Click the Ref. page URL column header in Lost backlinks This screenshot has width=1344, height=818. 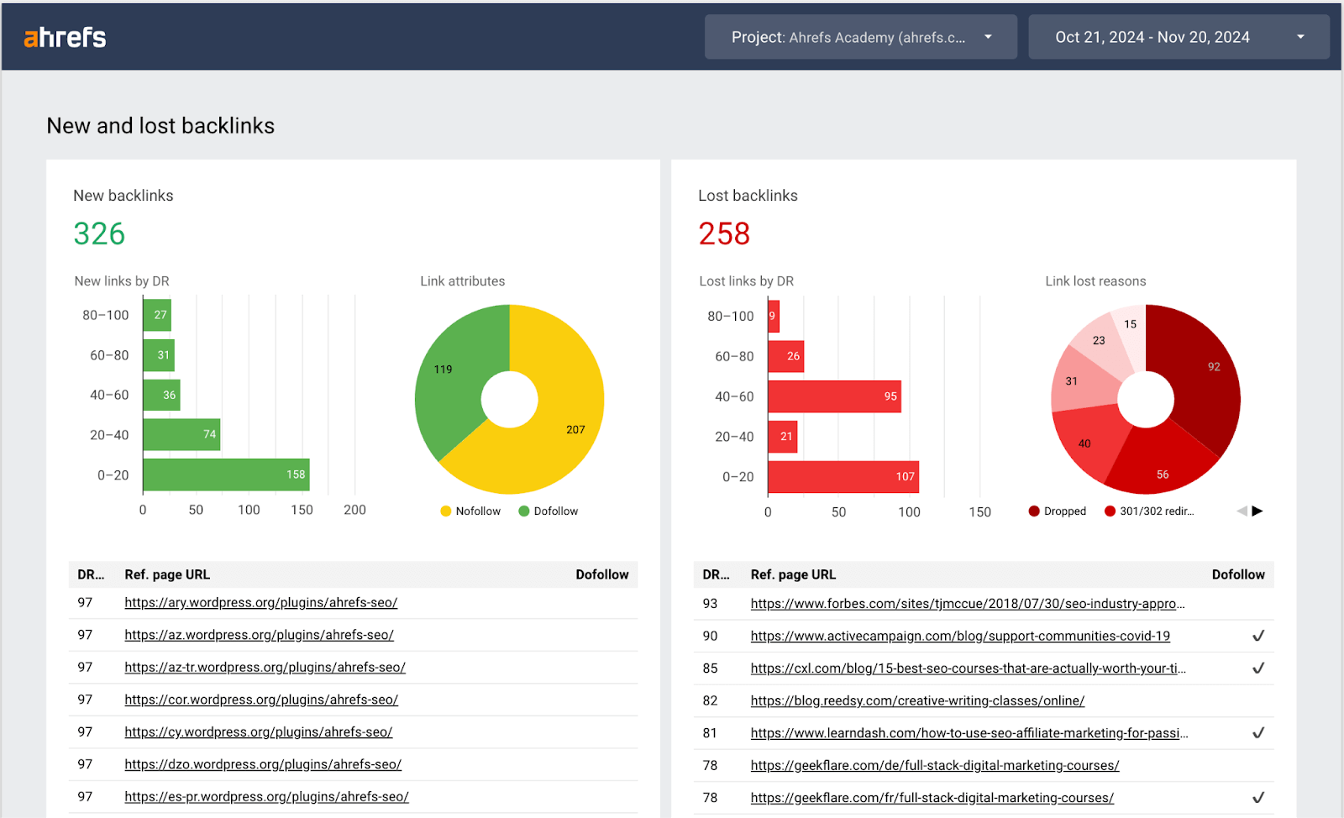click(793, 574)
